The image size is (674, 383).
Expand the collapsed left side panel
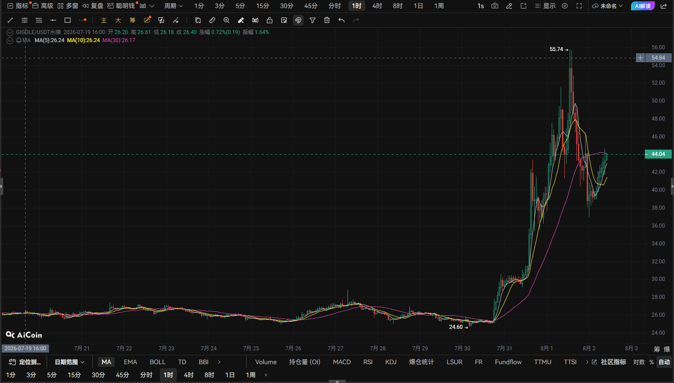(x=1, y=186)
